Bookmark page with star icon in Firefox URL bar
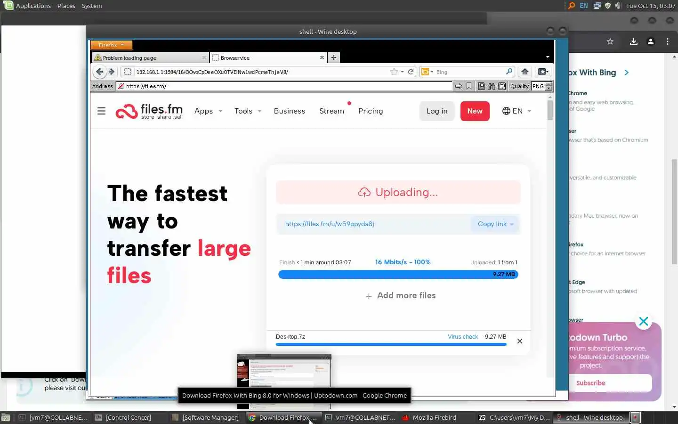 pyautogui.click(x=394, y=72)
